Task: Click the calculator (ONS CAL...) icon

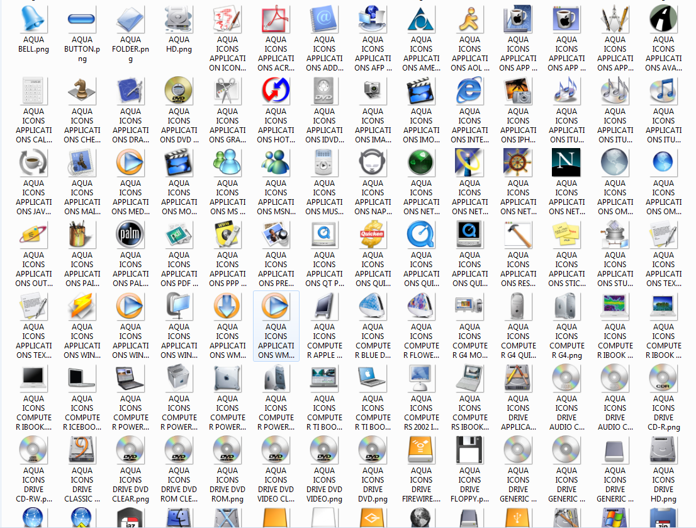Action: point(33,91)
